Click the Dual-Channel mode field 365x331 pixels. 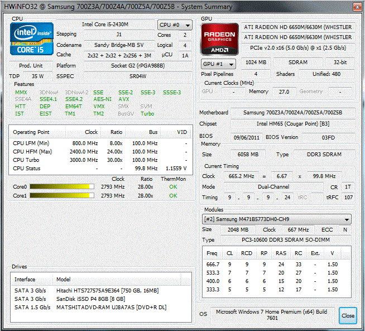click(x=273, y=186)
